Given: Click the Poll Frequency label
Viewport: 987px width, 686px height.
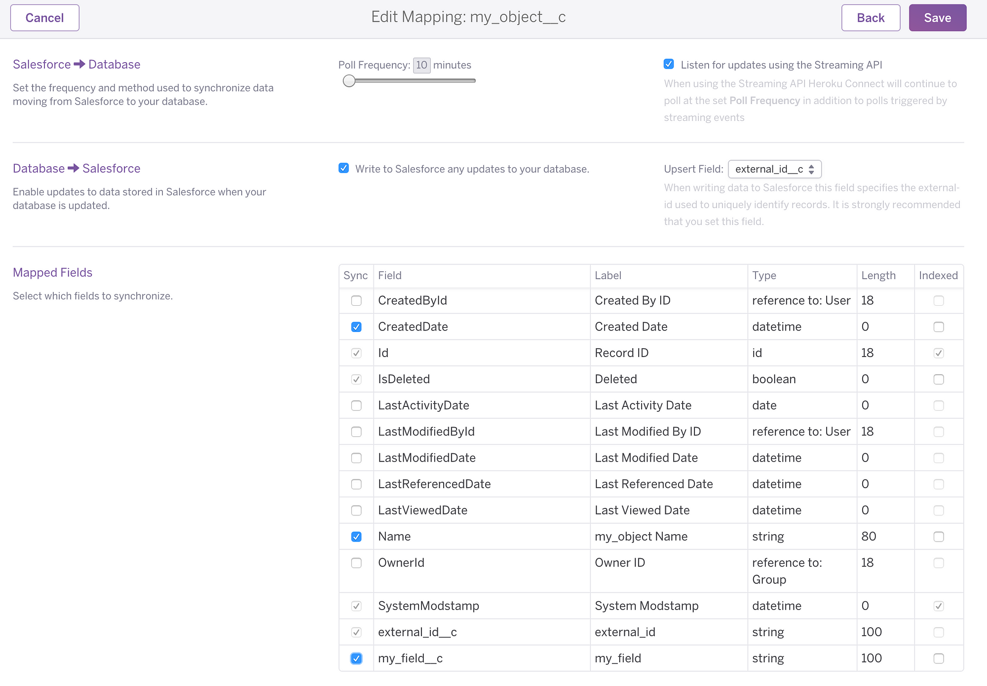Looking at the screenshot, I should click(374, 65).
